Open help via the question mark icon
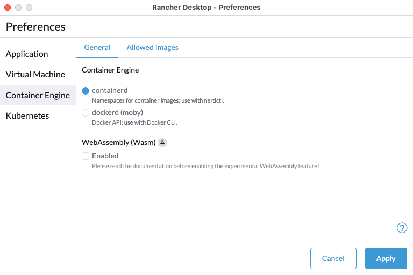The width and height of the screenshot is (413, 275). pos(402,228)
